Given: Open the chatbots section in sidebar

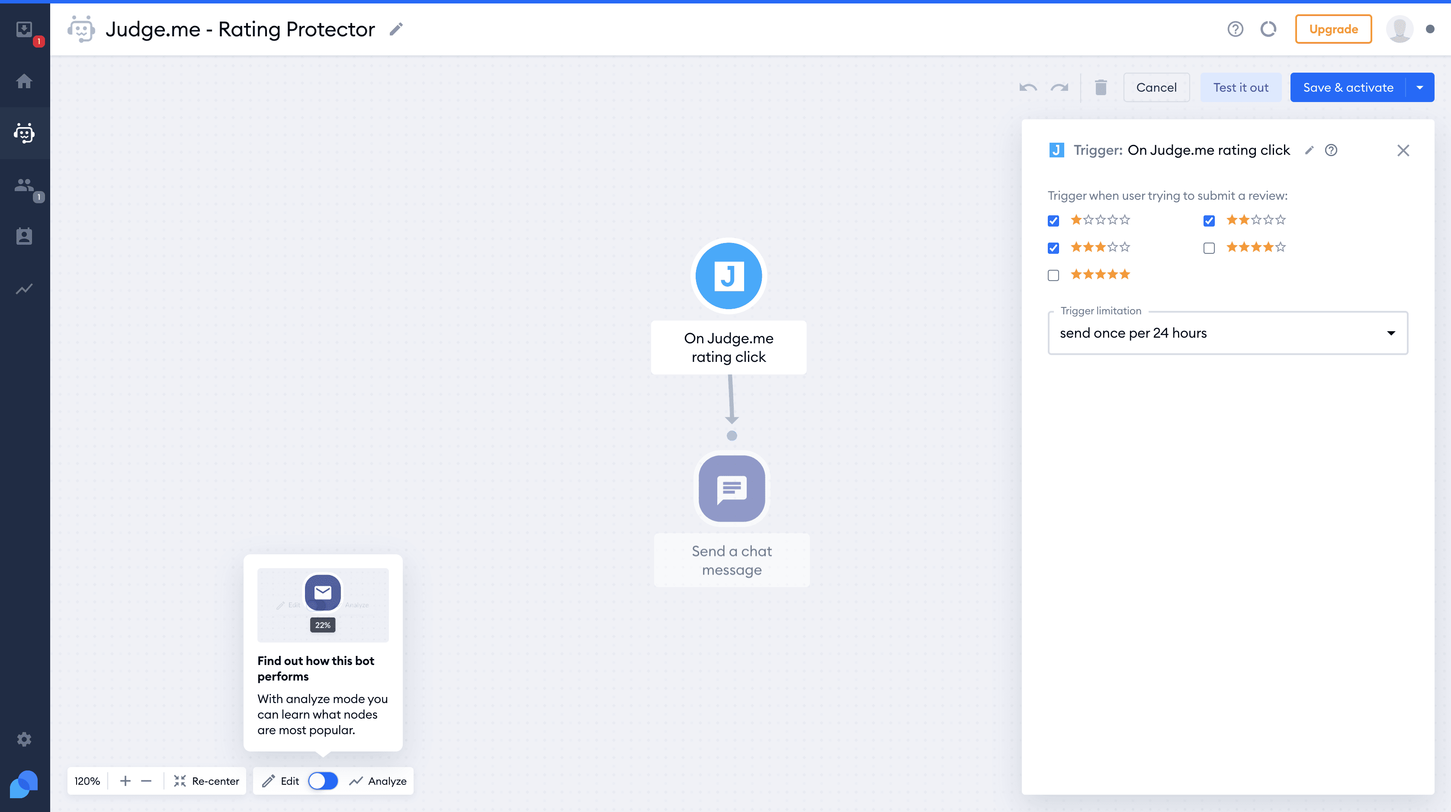Looking at the screenshot, I should pyautogui.click(x=24, y=133).
